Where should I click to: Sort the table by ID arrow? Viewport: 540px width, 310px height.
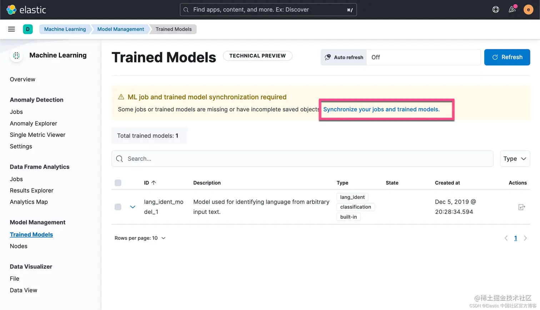point(154,183)
